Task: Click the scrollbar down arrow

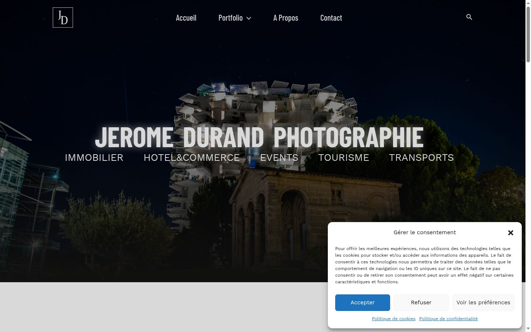Action: point(528,328)
